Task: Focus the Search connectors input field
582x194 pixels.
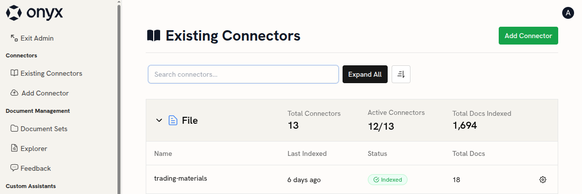Action: 243,74
